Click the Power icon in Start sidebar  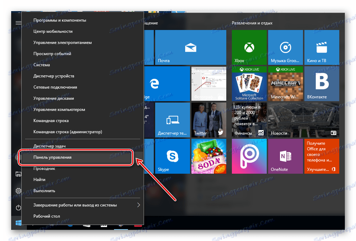[x=18, y=208]
